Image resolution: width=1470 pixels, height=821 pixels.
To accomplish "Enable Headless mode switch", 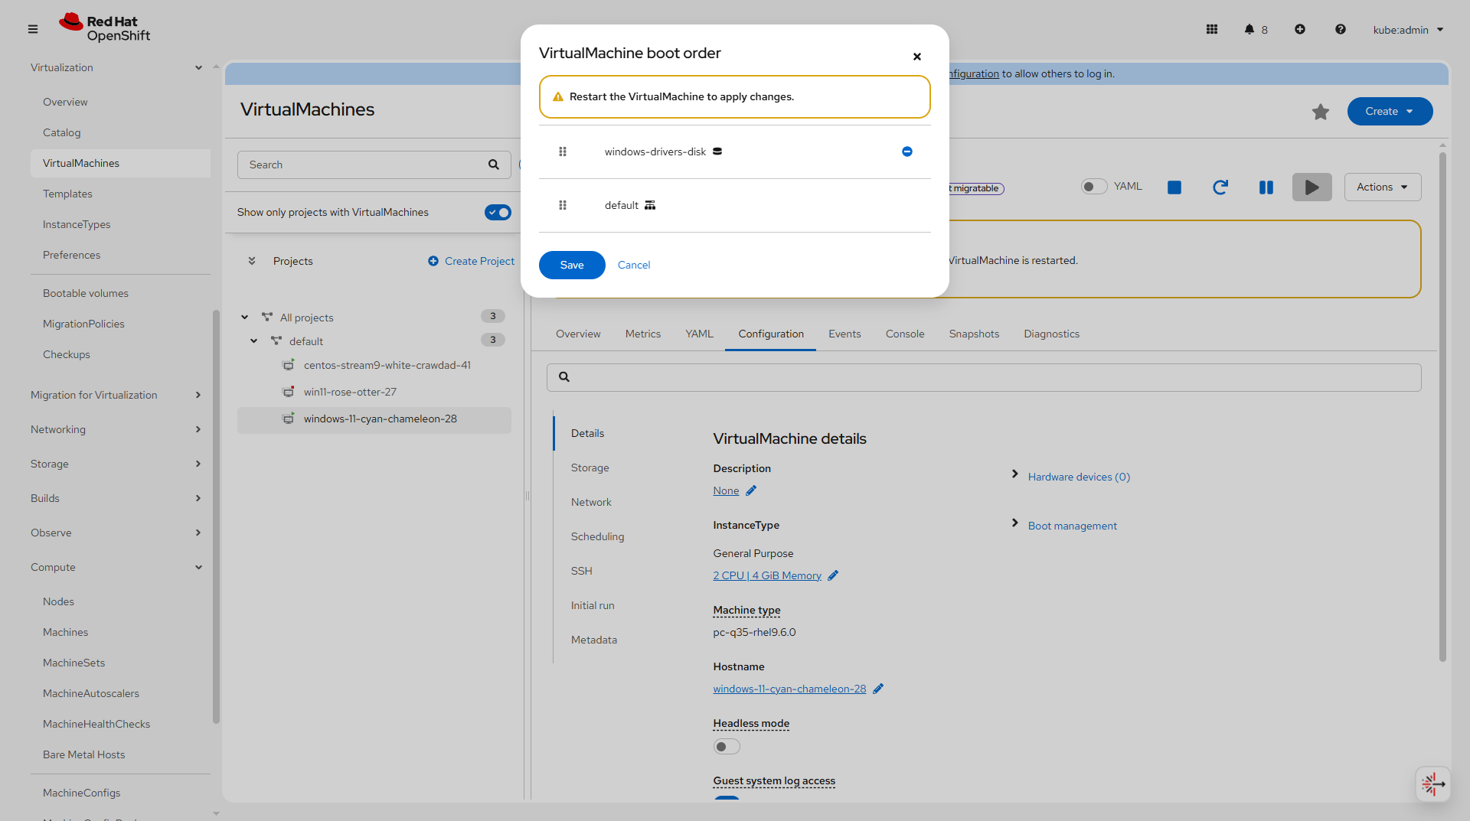I will [x=727, y=747].
